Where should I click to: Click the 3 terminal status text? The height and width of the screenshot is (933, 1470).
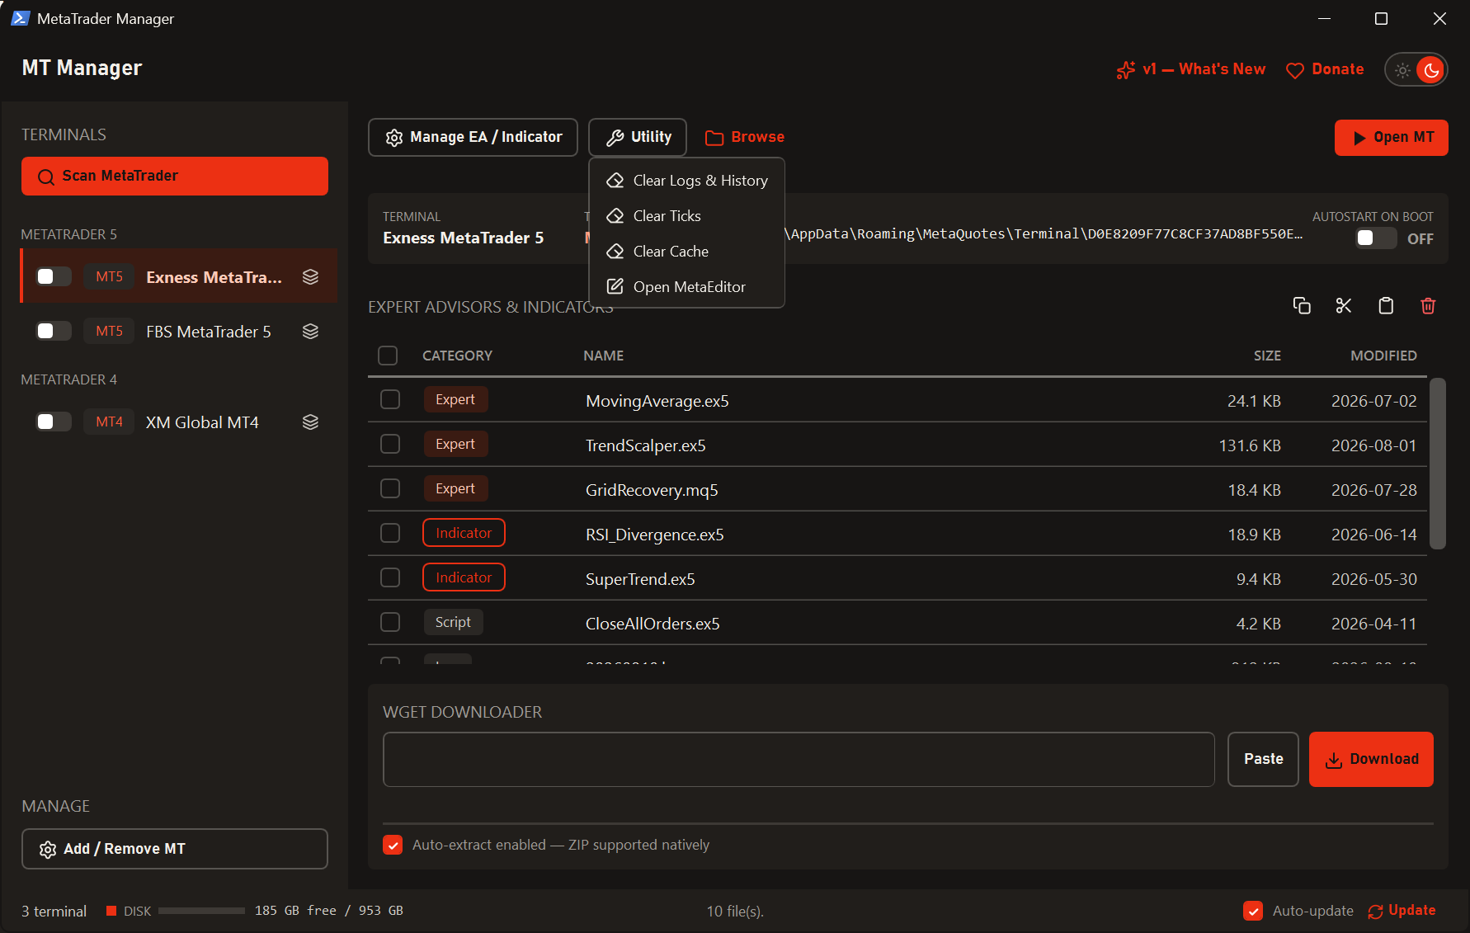(x=54, y=911)
